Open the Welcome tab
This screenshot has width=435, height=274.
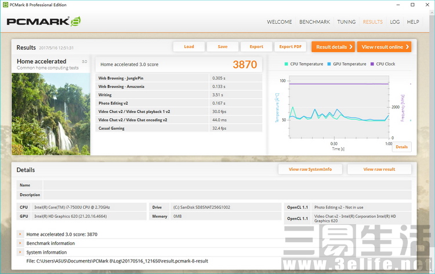point(280,22)
